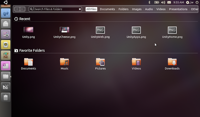The height and width of the screenshot is (117, 200).
Task: Open the Unity.png recent file thumbnail
Action: 28,30
